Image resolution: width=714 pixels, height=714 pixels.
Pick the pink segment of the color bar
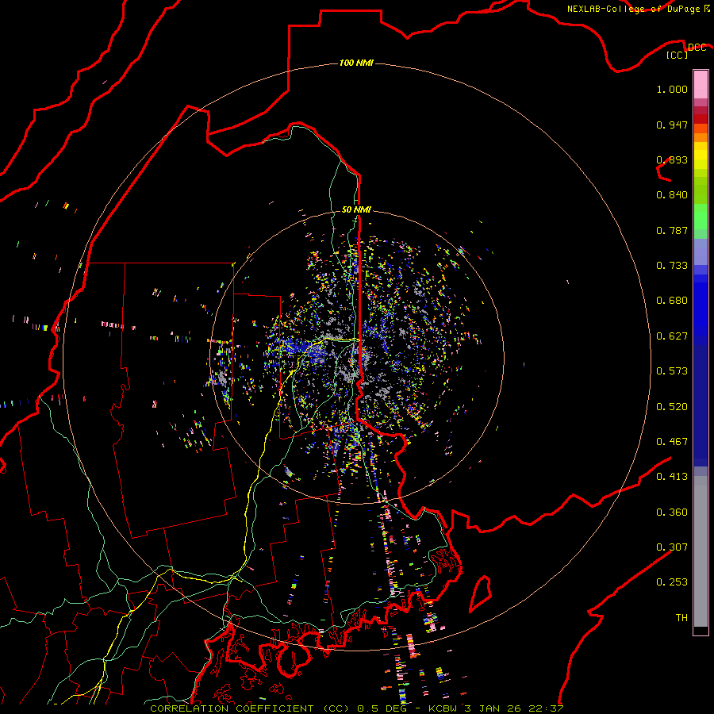[x=701, y=84]
